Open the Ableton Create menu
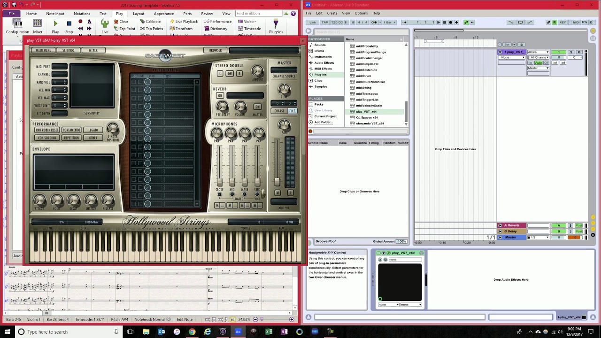 [332, 13]
